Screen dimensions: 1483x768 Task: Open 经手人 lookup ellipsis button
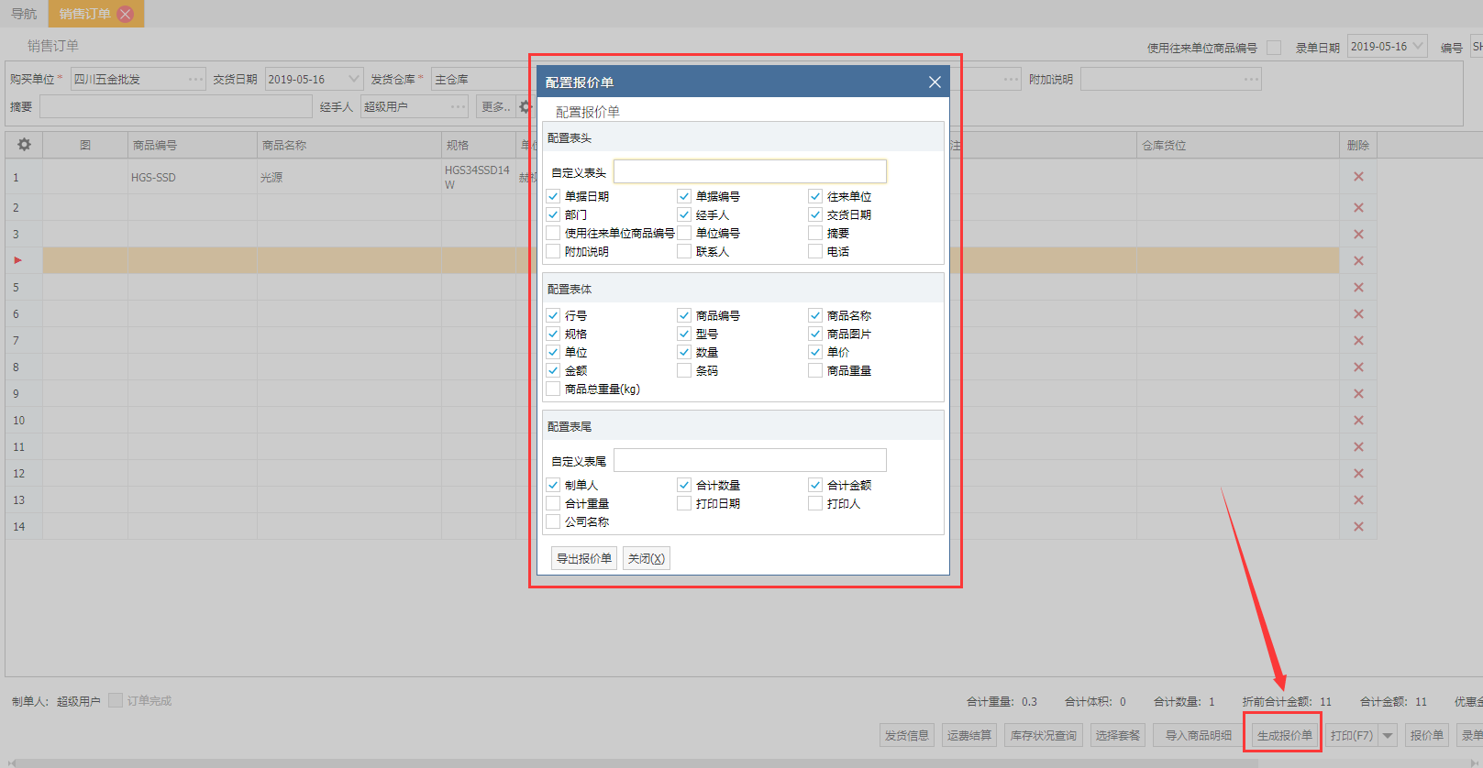coord(459,107)
